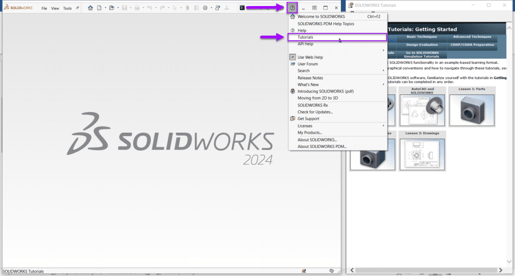Click the Redo arrow icon
The height and width of the screenshot is (276, 515).
(162, 8)
